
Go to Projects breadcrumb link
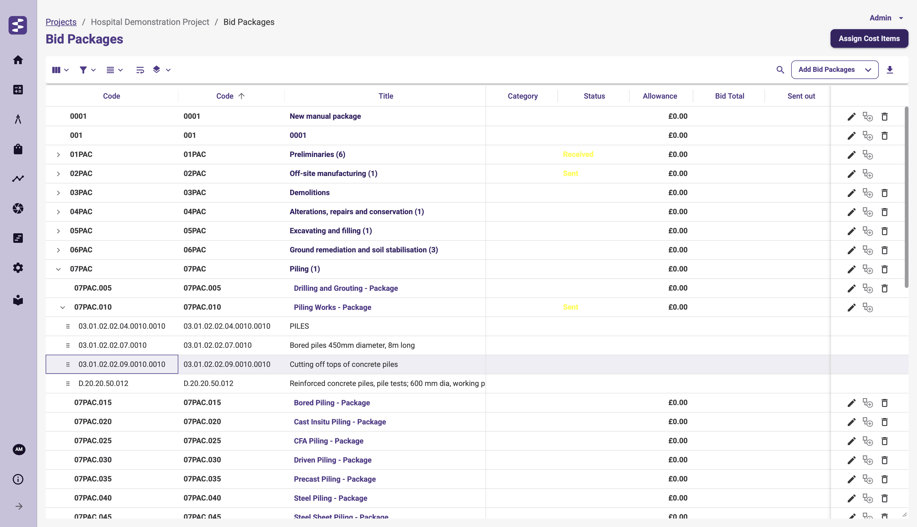pos(61,22)
